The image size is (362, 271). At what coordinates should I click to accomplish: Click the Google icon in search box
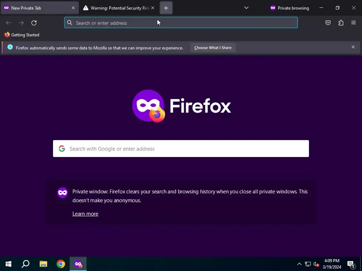click(62, 149)
